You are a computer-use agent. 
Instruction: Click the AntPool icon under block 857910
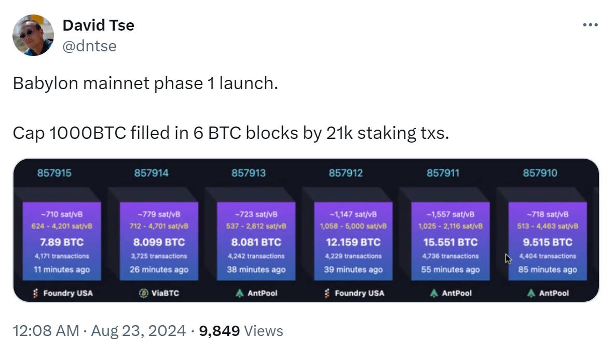coord(531,293)
